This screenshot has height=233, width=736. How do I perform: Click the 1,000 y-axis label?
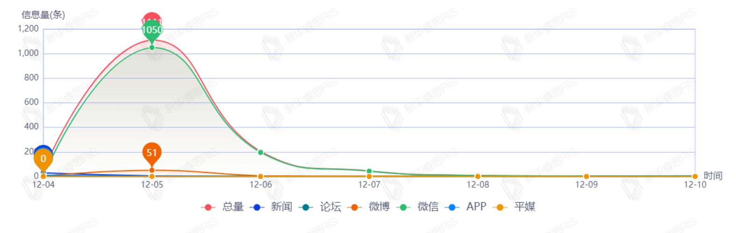(x=28, y=53)
